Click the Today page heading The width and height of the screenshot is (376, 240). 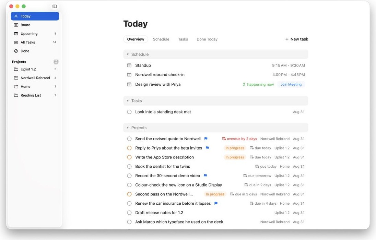tap(136, 24)
